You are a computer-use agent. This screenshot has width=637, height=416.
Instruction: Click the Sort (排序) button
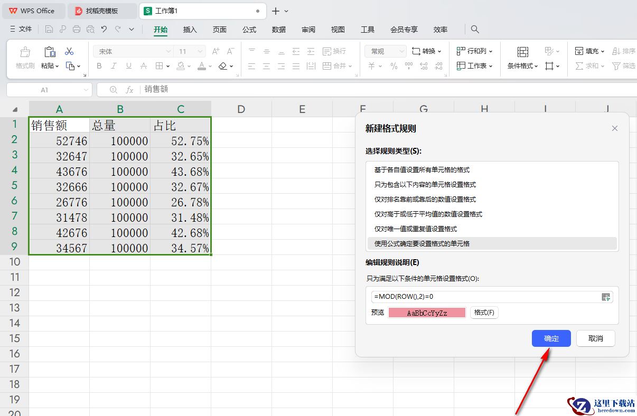click(624, 51)
